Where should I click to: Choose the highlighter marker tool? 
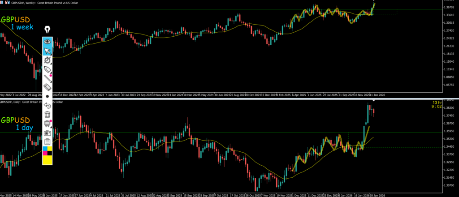pyautogui.click(x=48, y=69)
